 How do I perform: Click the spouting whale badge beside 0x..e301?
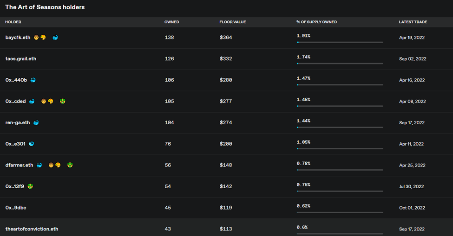[x=31, y=144]
